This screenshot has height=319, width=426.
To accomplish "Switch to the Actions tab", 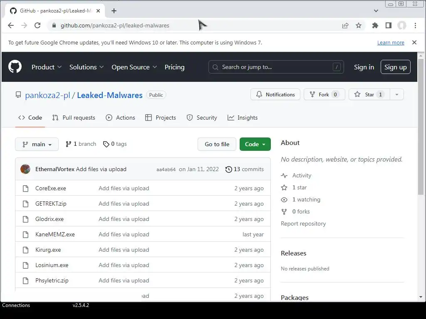I will pos(120,118).
